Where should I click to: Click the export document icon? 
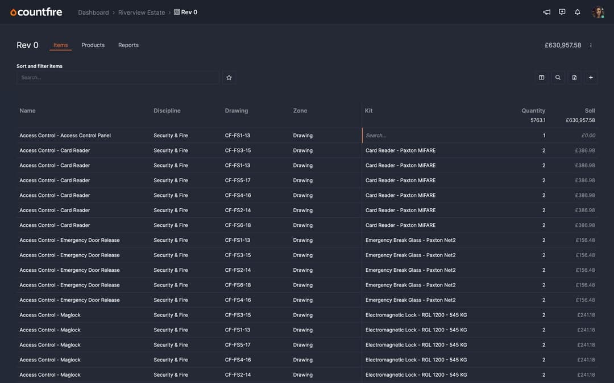(574, 77)
